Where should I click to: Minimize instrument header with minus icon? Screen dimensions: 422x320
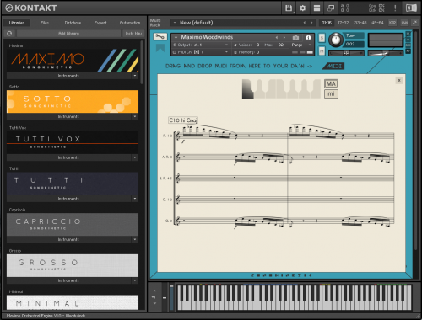point(408,40)
